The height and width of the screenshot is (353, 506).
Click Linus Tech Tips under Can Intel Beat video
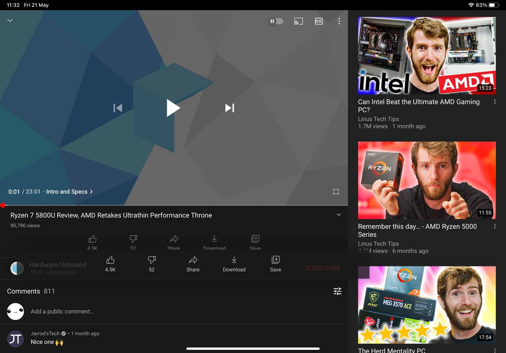tap(378, 119)
